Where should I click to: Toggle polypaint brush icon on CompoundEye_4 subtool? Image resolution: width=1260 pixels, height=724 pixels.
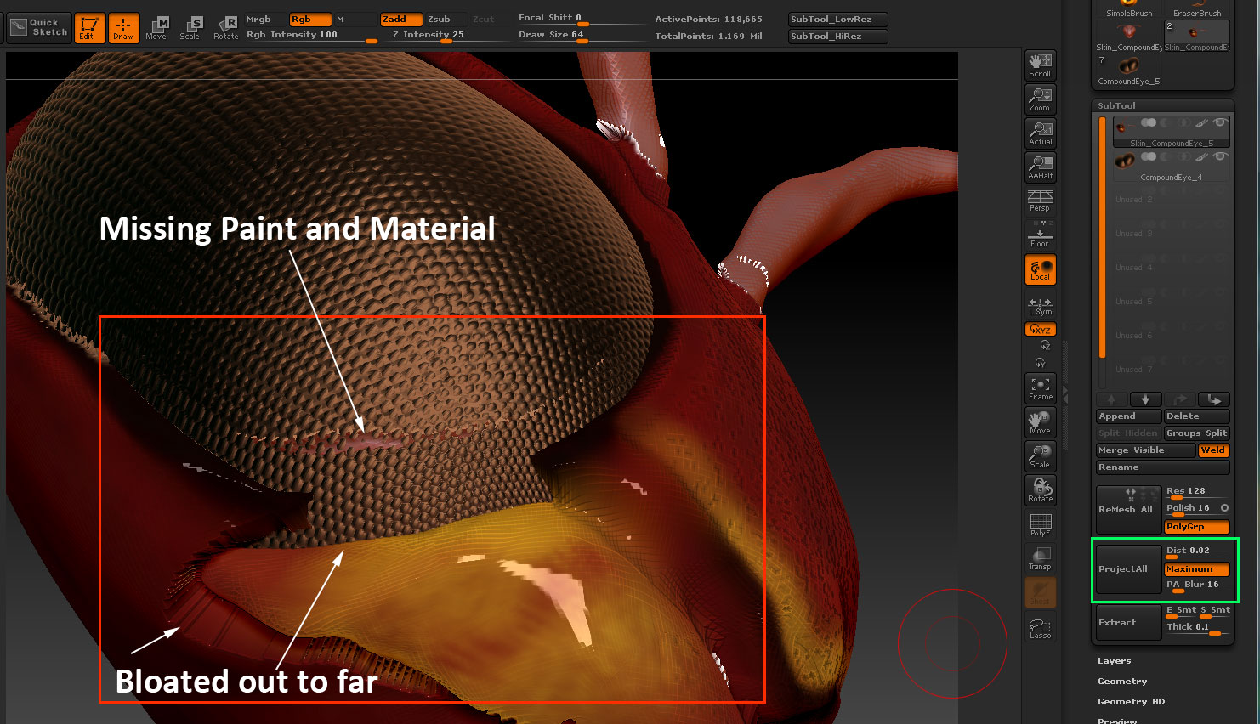pos(1200,157)
